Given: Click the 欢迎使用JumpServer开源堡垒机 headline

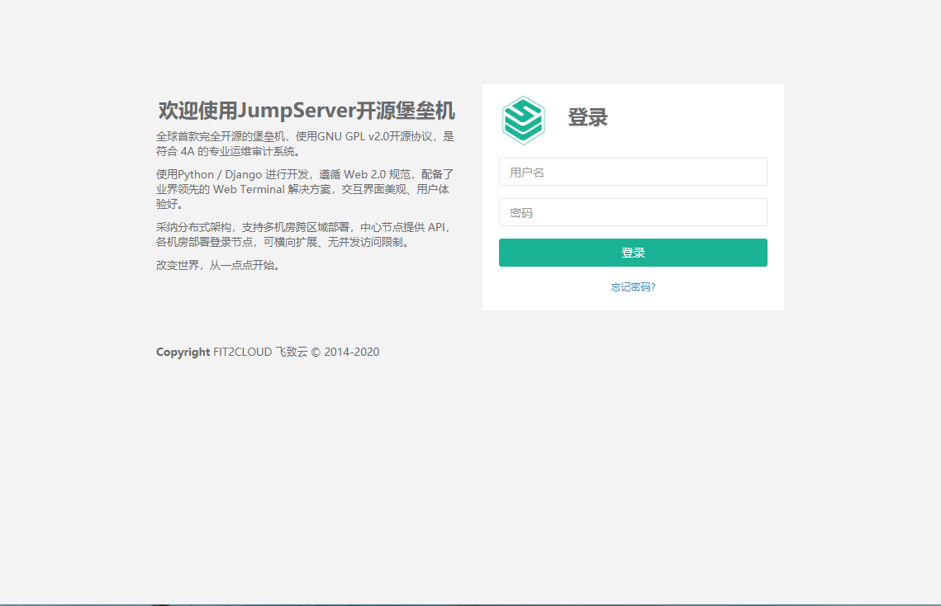Looking at the screenshot, I should pos(307,110).
